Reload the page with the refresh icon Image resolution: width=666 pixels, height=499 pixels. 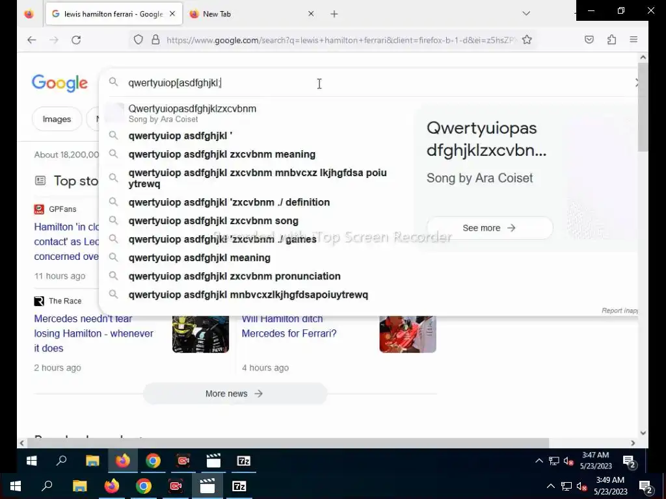(76, 40)
